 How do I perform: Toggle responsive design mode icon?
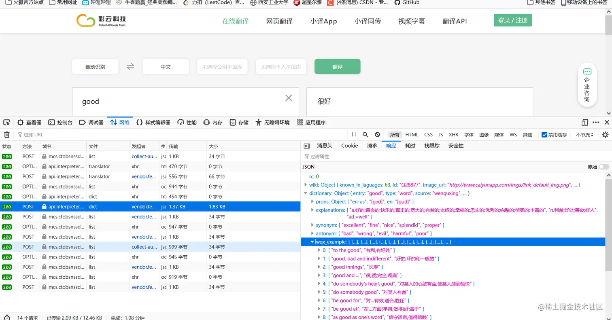pos(584,122)
